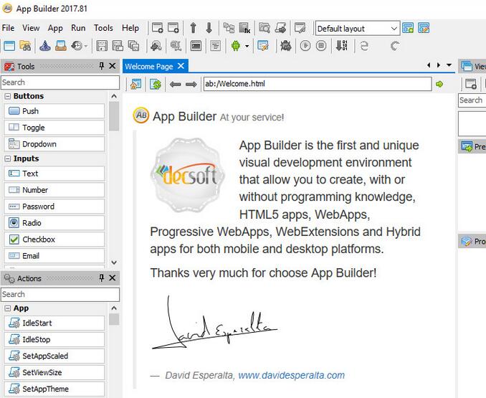Click the Tools panel search field
The image size is (486, 398).
click(x=60, y=82)
